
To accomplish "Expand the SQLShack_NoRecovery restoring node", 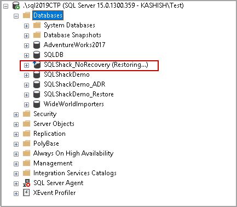I will click(x=26, y=65).
